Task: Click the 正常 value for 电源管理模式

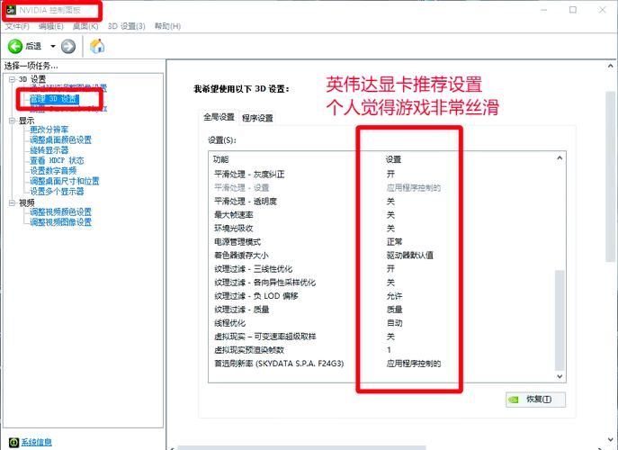Action: coord(394,242)
